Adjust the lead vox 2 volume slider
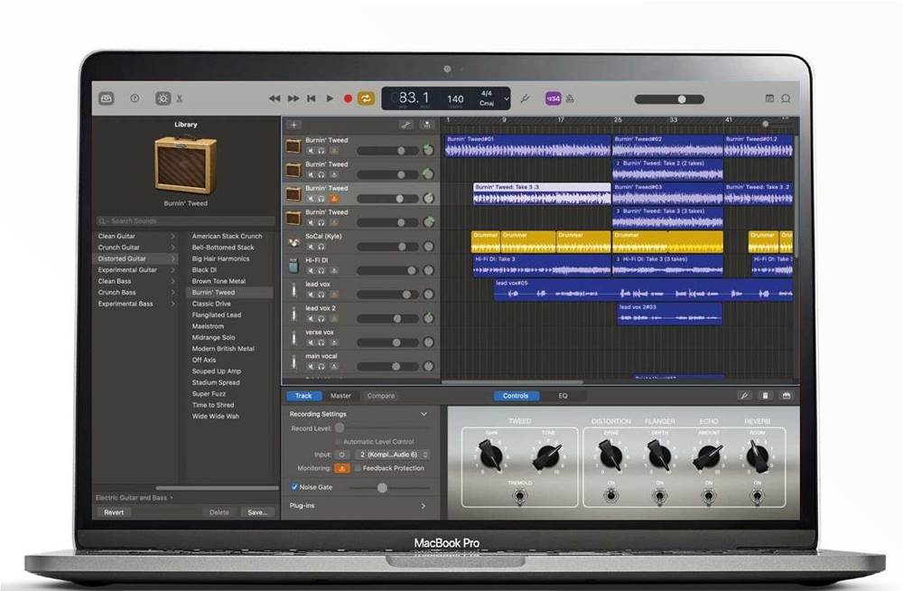 point(387,318)
